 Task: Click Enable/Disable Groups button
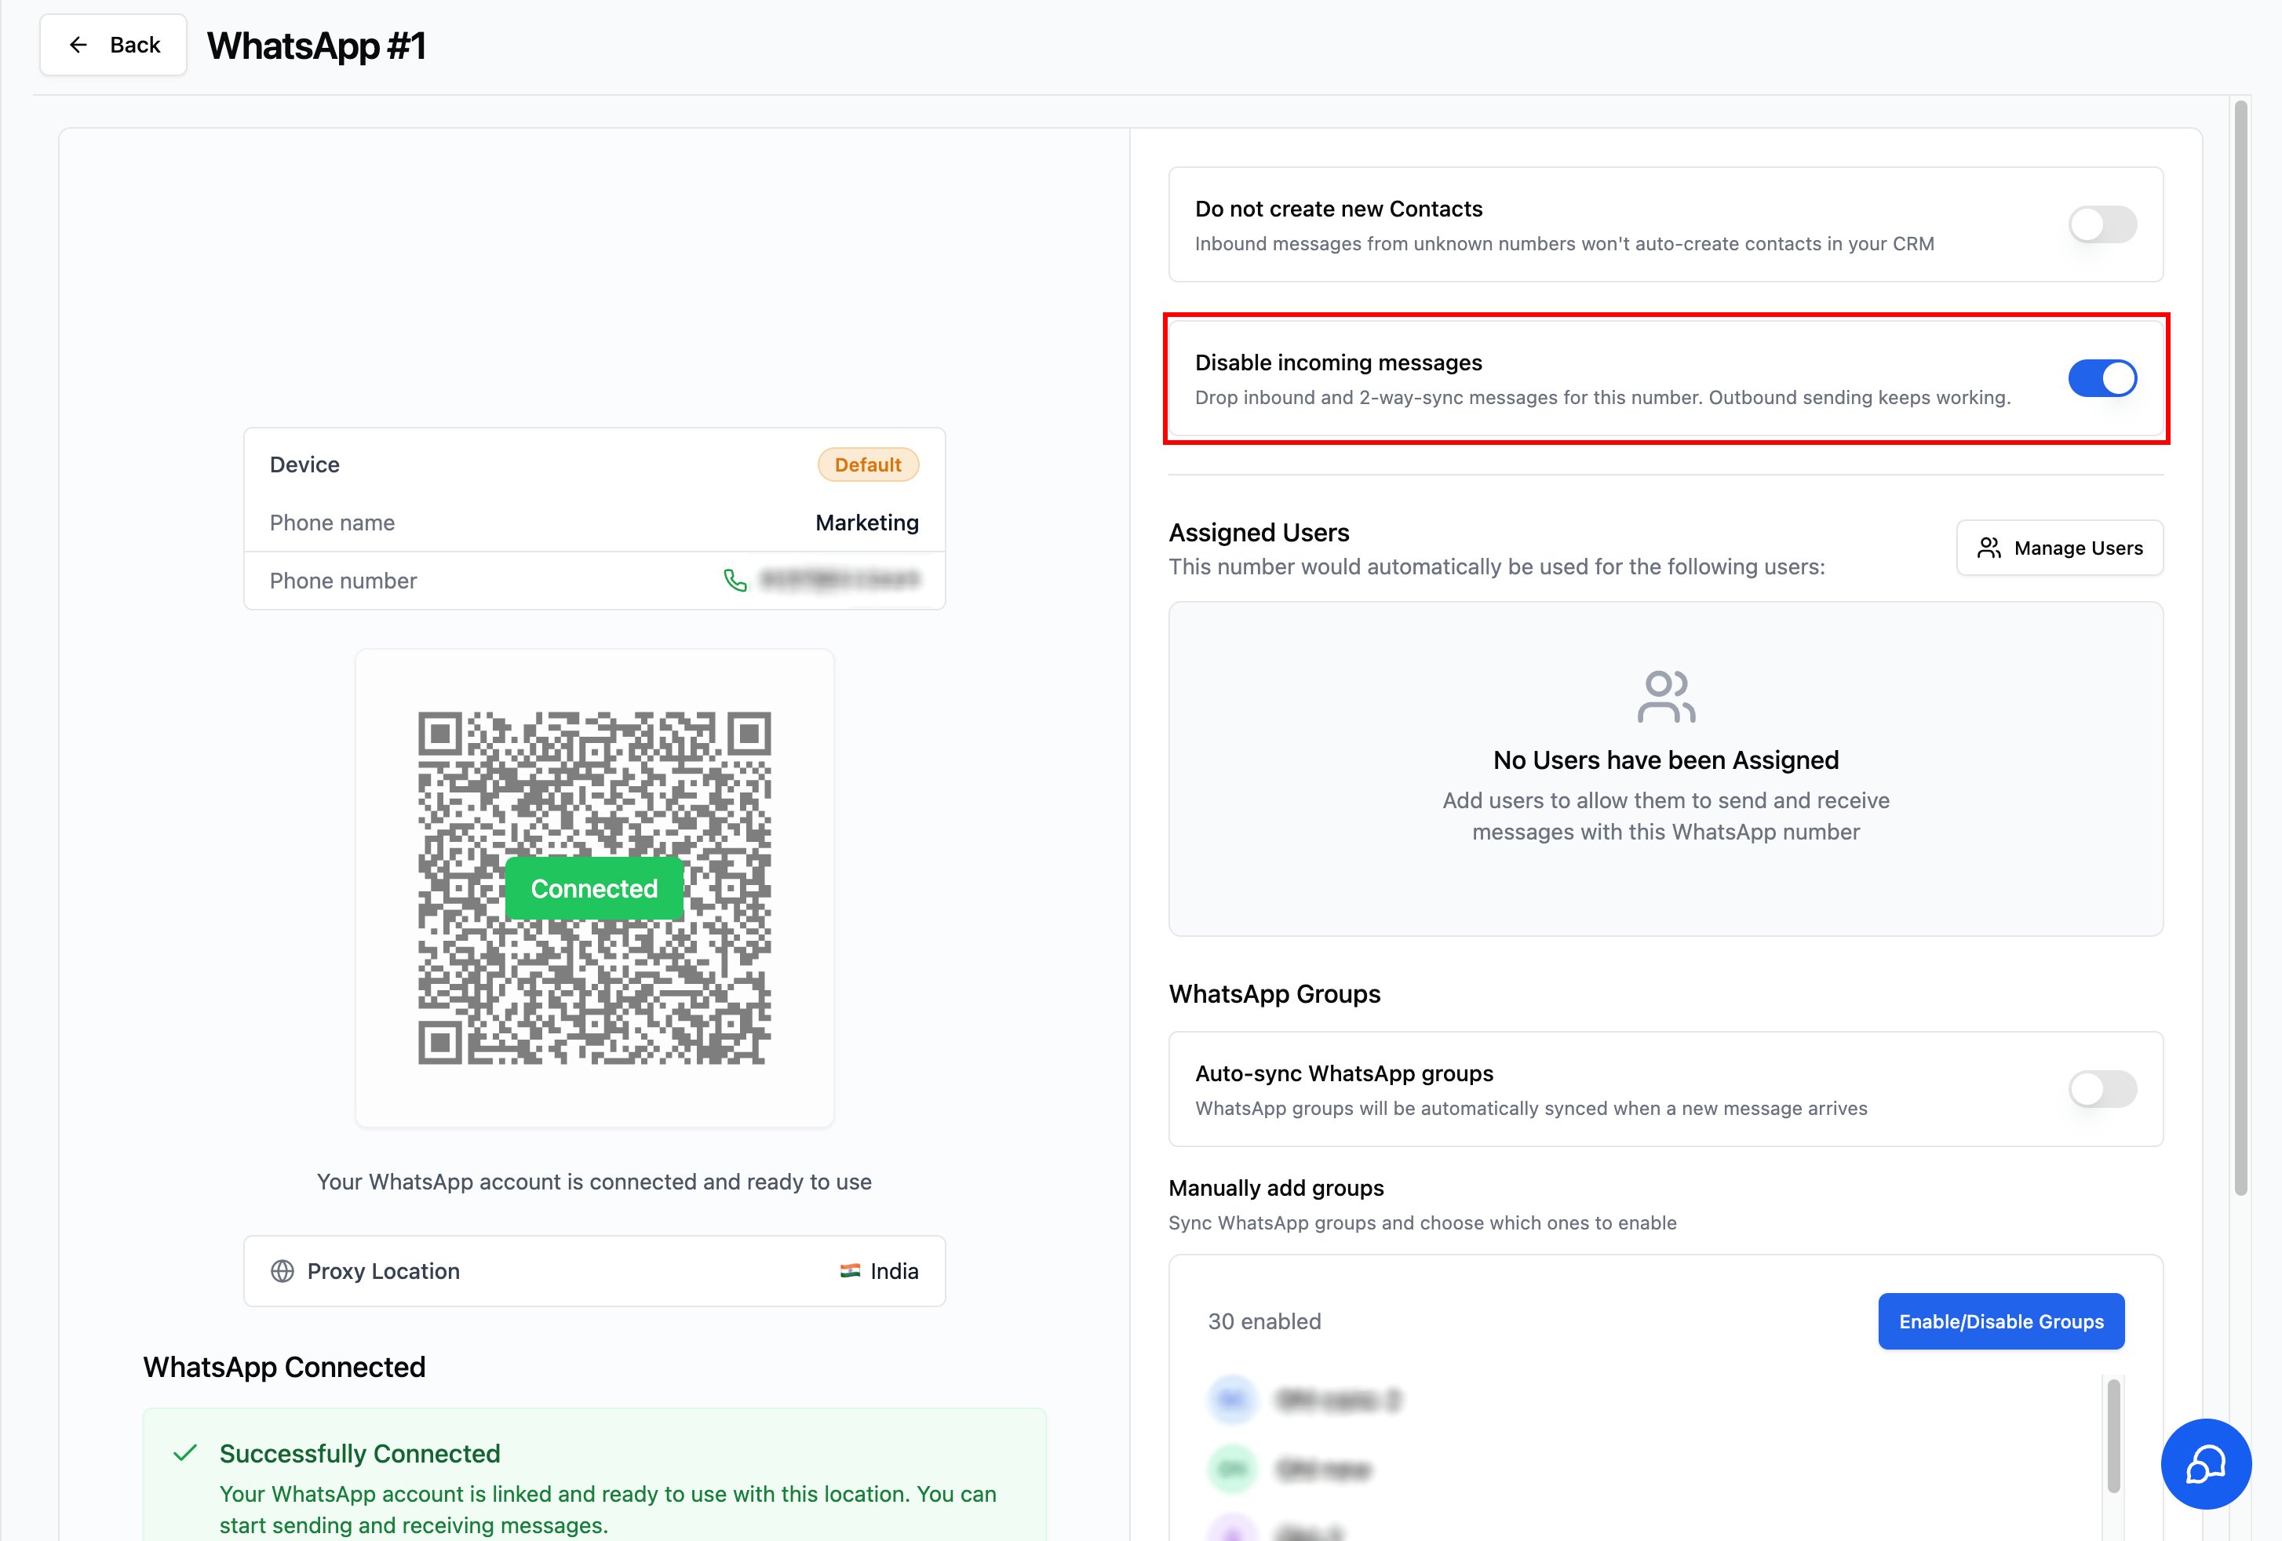point(2001,1321)
